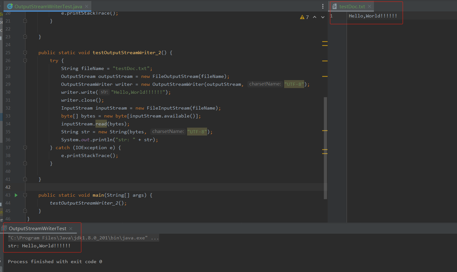457x272 pixels.
Task: Close the OutputStreamWriterTest run tab
Action: click(71, 229)
